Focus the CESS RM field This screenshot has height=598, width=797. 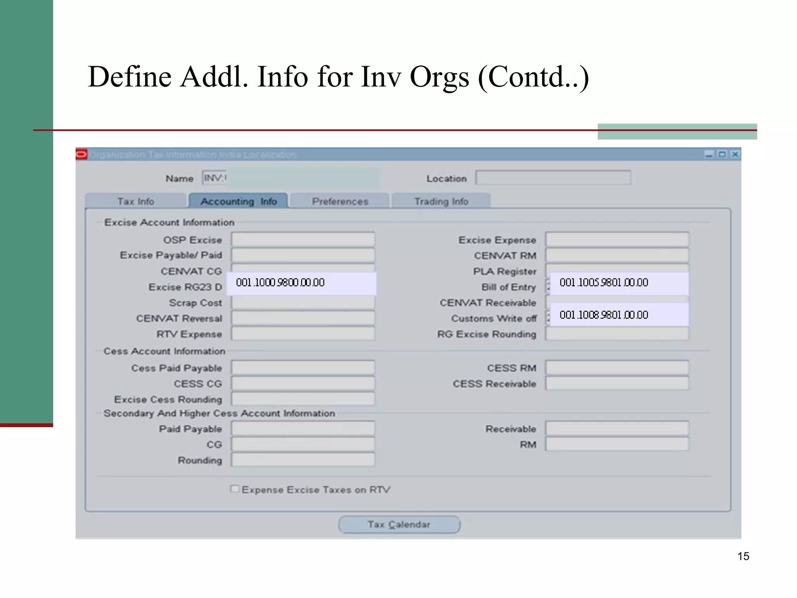tap(617, 368)
